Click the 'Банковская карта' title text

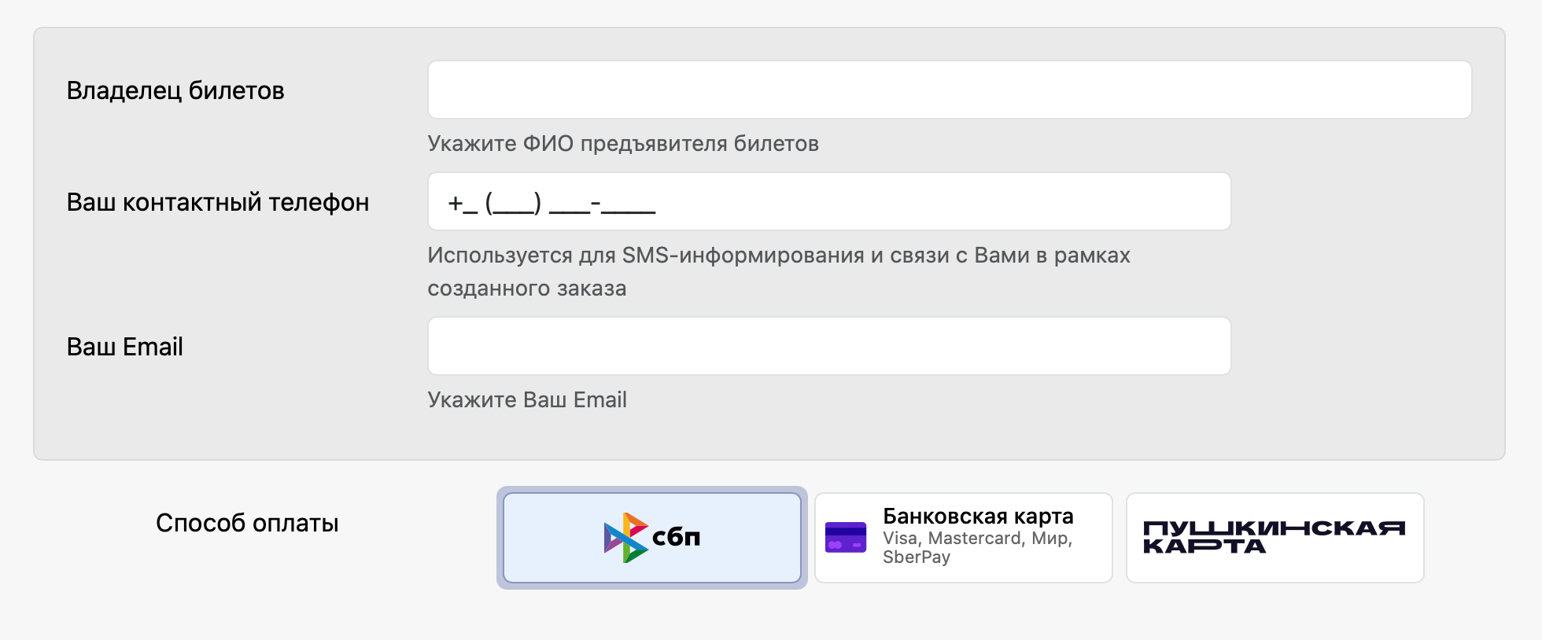pyautogui.click(x=978, y=517)
